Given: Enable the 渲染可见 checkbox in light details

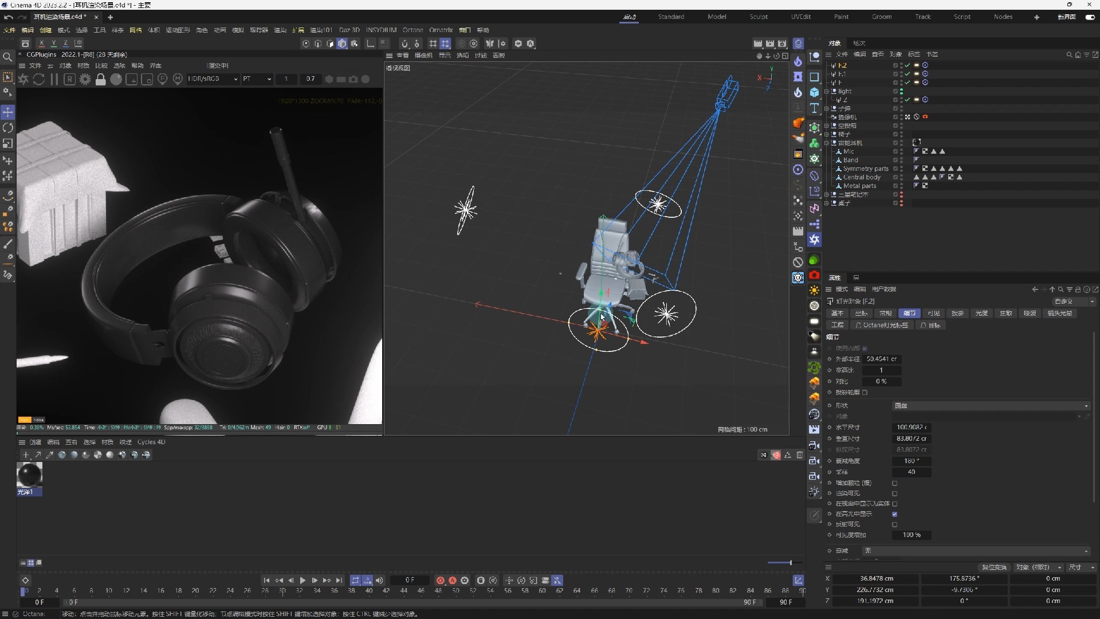Looking at the screenshot, I should point(894,493).
